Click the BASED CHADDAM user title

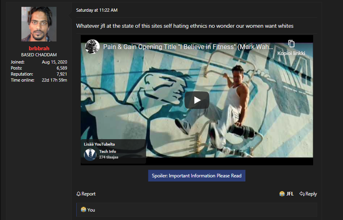click(39, 55)
